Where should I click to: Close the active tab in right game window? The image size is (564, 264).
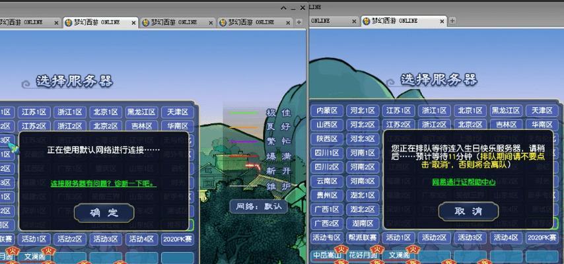pos(442,21)
